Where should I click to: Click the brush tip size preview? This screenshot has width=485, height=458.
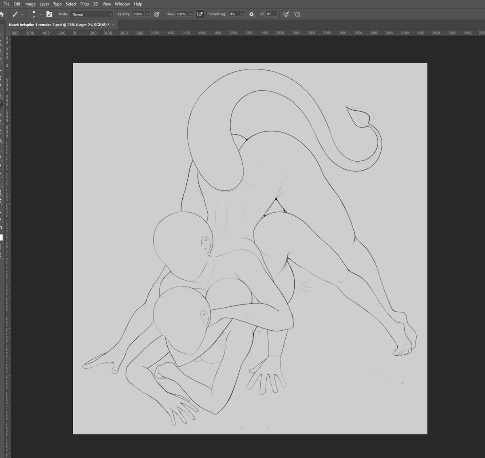click(x=34, y=15)
